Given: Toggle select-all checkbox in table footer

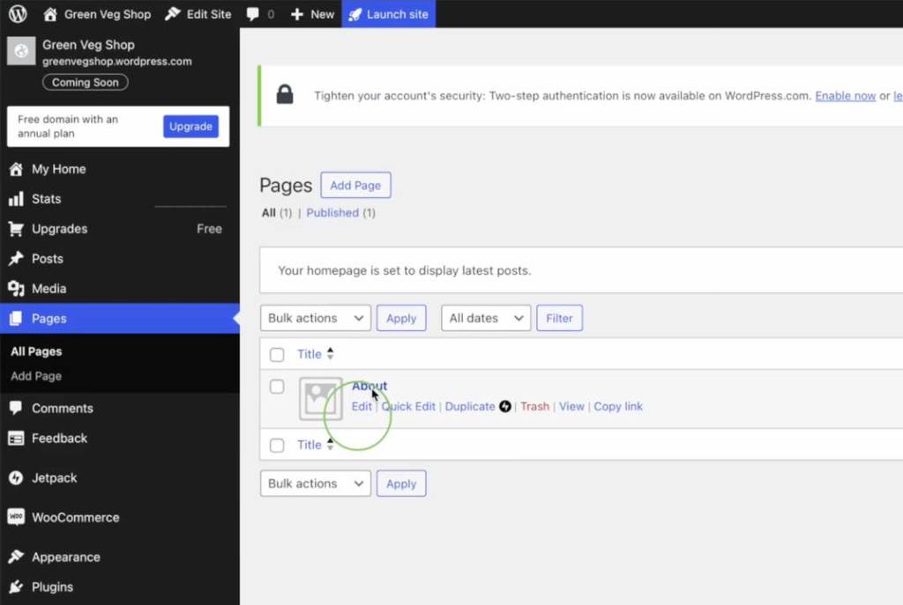Looking at the screenshot, I should tap(277, 446).
